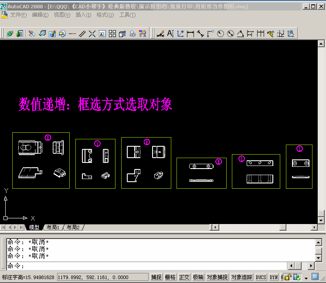Click the block edit pencil icon
This screenshot has width=326, height=283.
point(52,34)
